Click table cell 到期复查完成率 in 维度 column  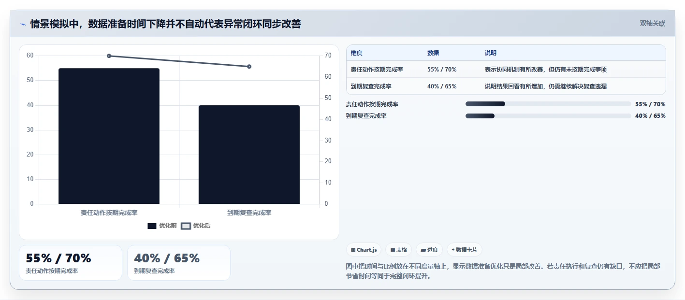tap(371, 86)
